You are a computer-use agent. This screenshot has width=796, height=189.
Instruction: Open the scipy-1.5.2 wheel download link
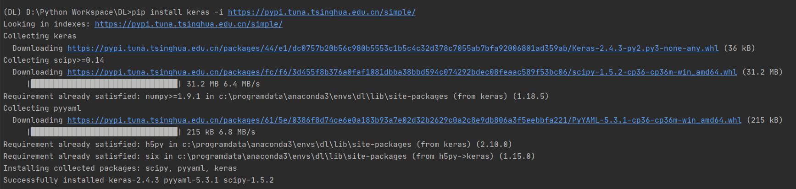402,72
